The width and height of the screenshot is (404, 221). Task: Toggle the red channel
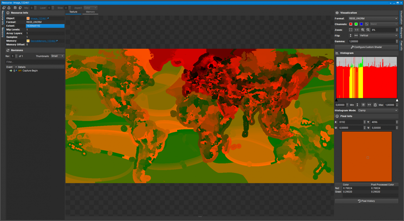(351, 24)
